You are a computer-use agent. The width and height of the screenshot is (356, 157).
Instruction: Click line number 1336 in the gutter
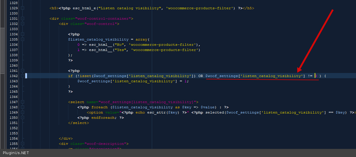click(x=13, y=45)
